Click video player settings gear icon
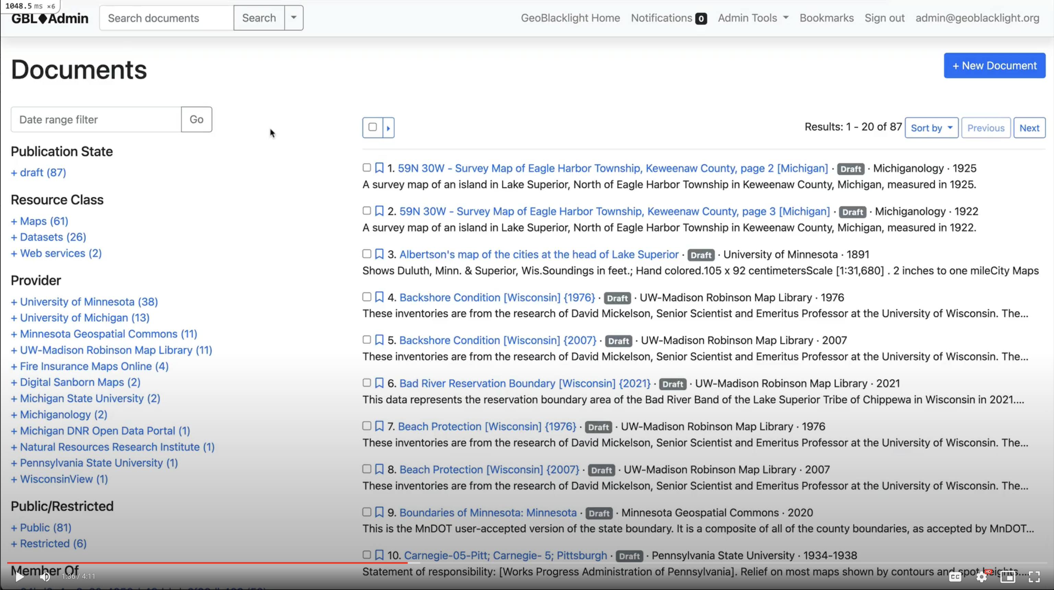This screenshot has width=1054, height=590. tap(981, 577)
